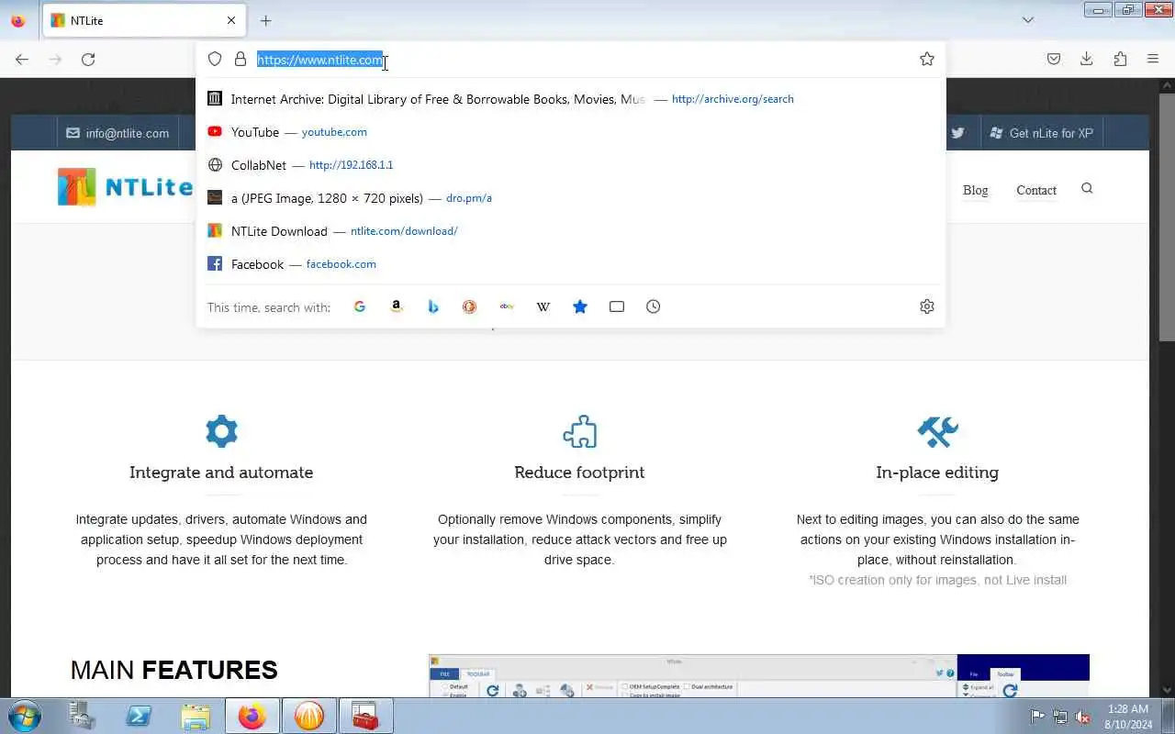Open Windows PowerShell from taskbar
Screen dimensions: 1175x734
click(139, 716)
